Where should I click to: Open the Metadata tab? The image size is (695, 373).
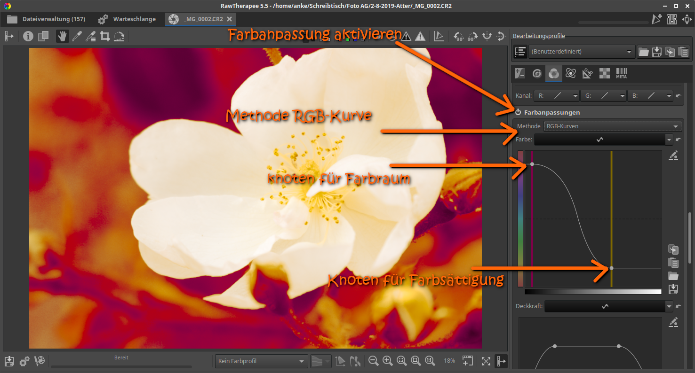coord(622,73)
